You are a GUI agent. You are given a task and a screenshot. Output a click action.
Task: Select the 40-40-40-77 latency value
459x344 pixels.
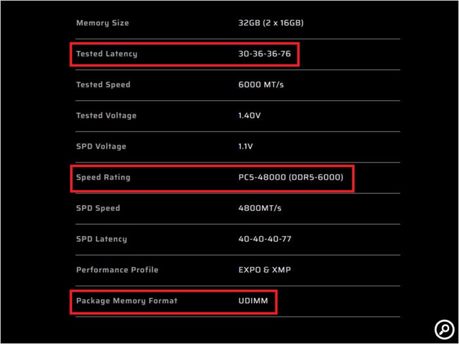[x=265, y=239]
